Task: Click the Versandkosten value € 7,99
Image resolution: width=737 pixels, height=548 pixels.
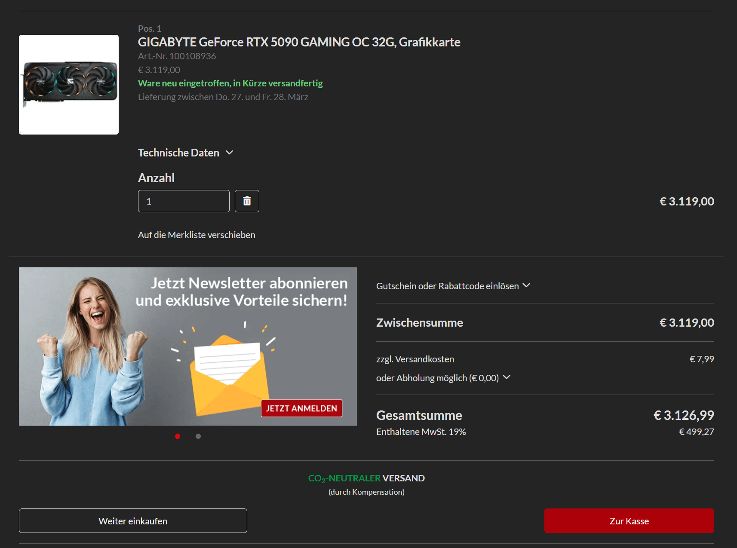Action: [x=702, y=359]
